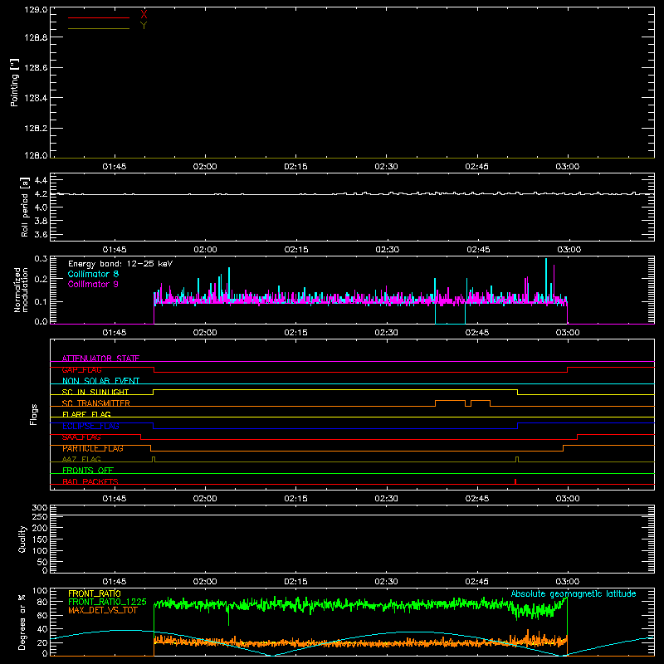The width and height of the screenshot is (664, 664).
Task: Click the red BAD_PACKETS spike near 02:51
Action: pos(515,481)
